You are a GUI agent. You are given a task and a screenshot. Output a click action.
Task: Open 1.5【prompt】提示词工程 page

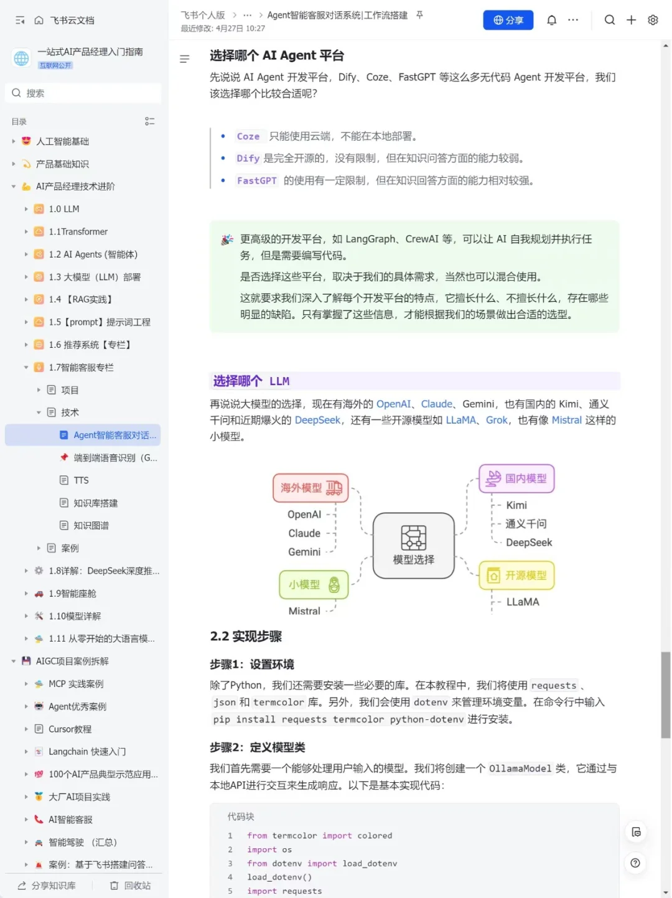pos(100,322)
